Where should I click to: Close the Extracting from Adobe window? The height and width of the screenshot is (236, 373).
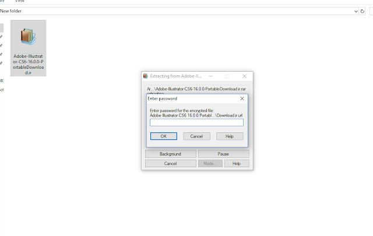tap(244, 76)
